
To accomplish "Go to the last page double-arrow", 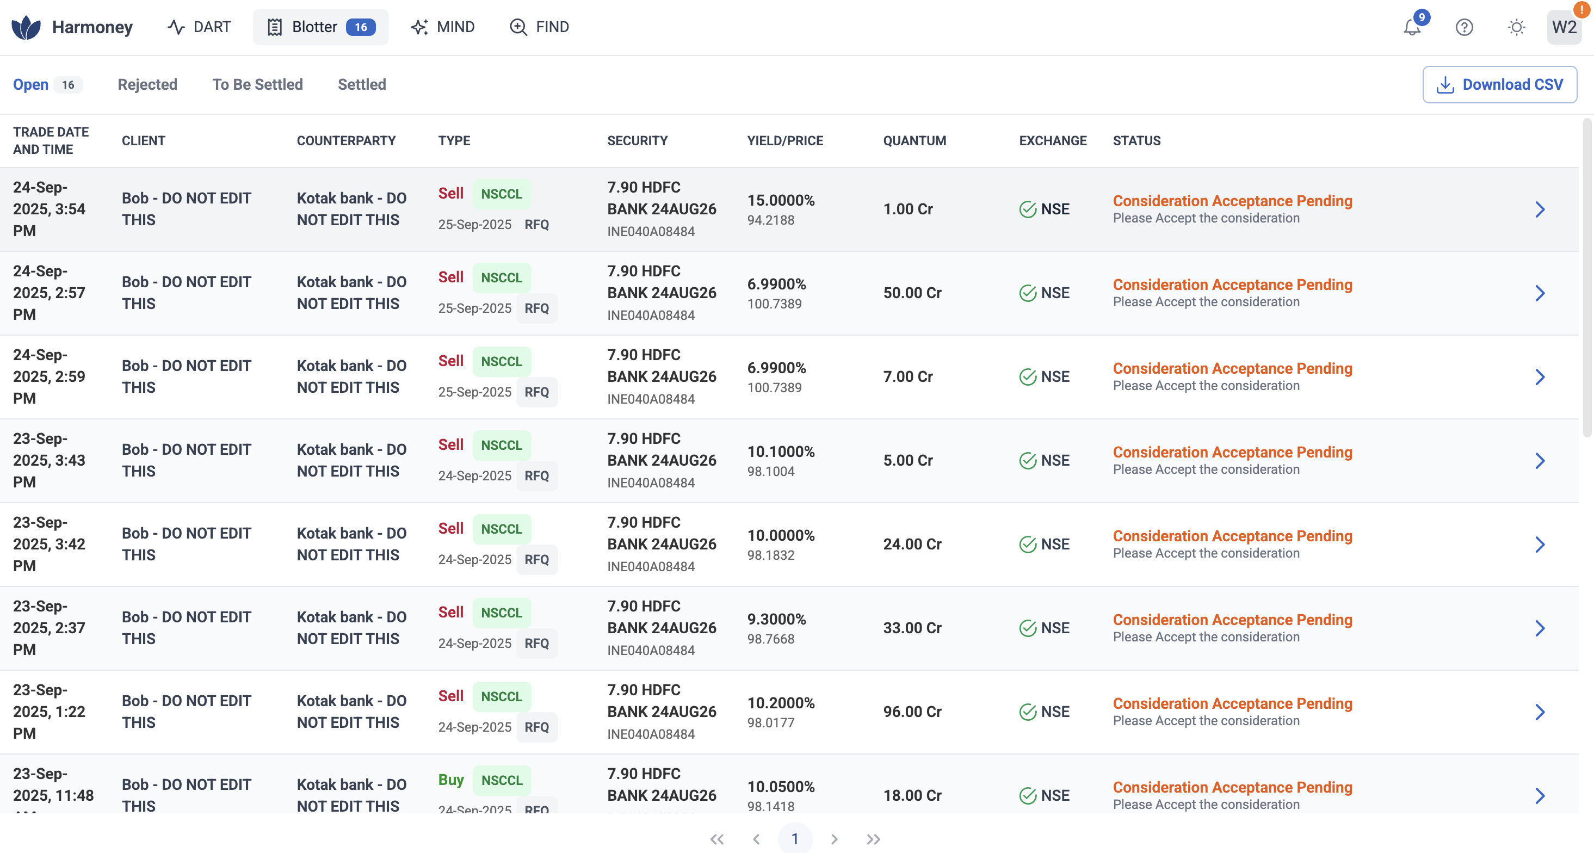I will pos(873,839).
